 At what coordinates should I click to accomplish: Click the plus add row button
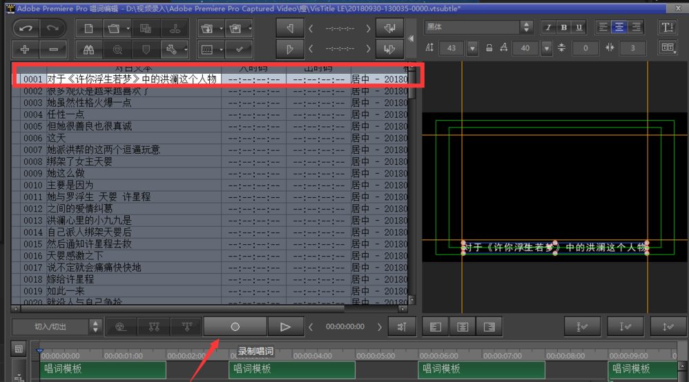26,50
